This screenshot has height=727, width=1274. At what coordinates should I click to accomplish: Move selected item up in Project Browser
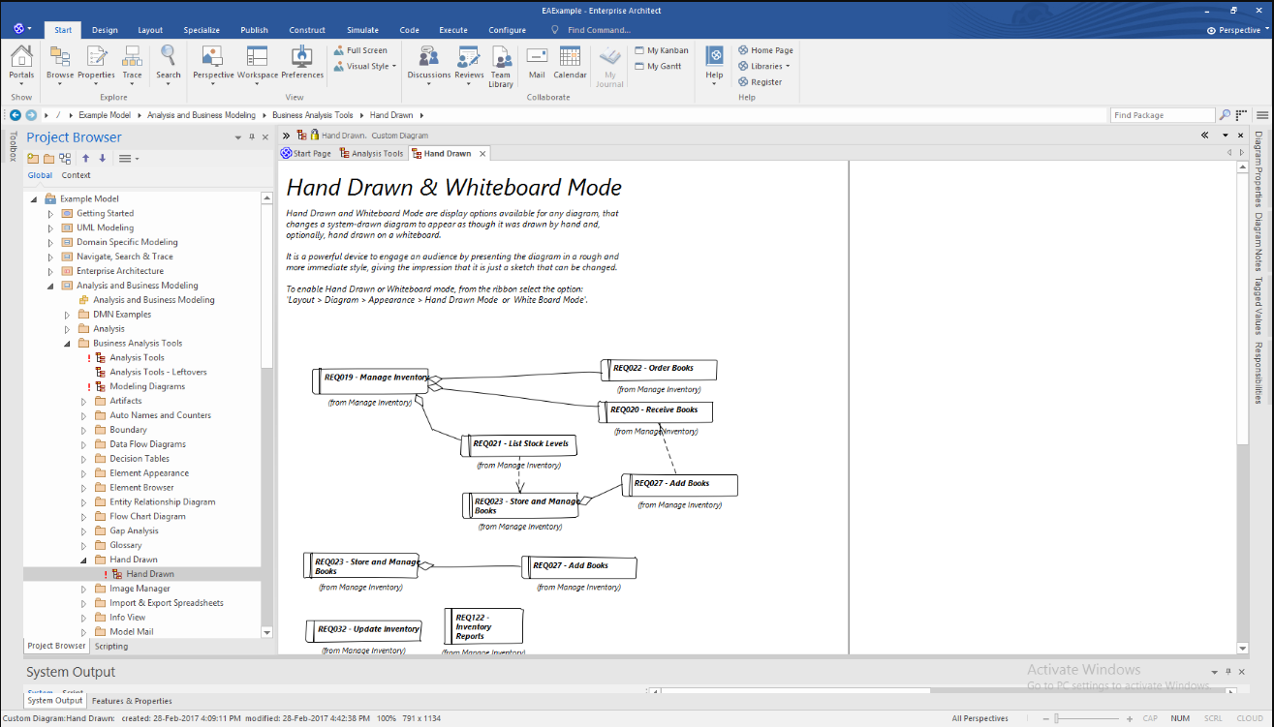(85, 158)
